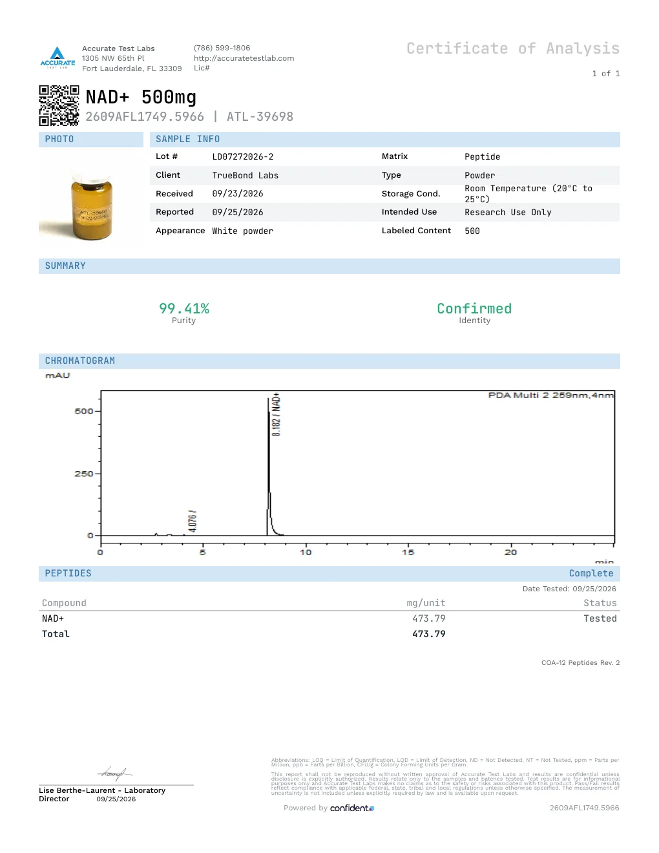Click the QR code beside the title
Image resolution: width=659 pixels, height=853 pixels.
tap(59, 105)
